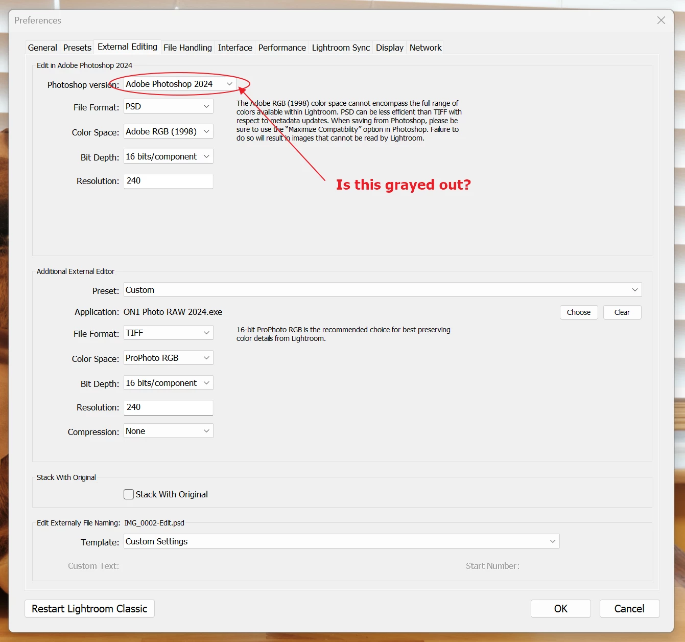Switch to the General tab
The width and height of the screenshot is (685, 642).
[42, 48]
